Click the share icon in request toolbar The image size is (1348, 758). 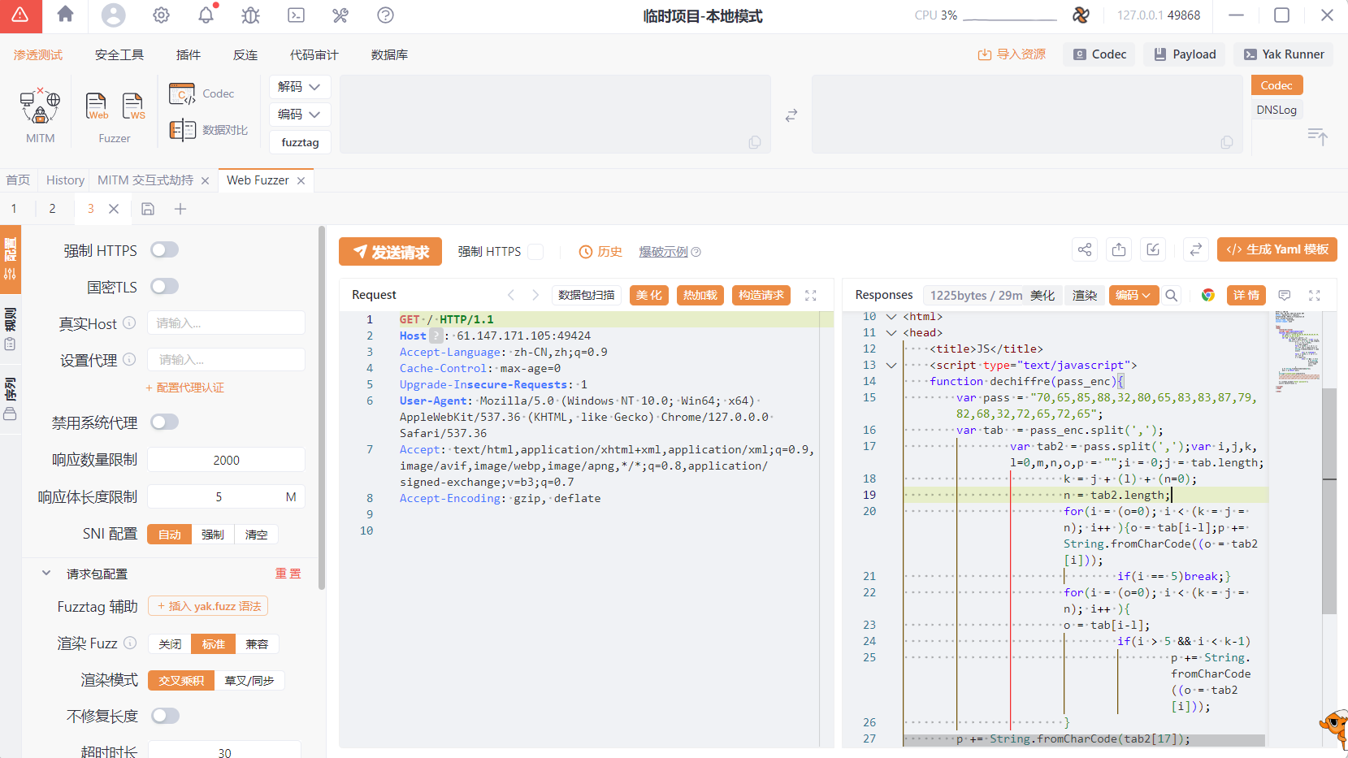[1085, 250]
